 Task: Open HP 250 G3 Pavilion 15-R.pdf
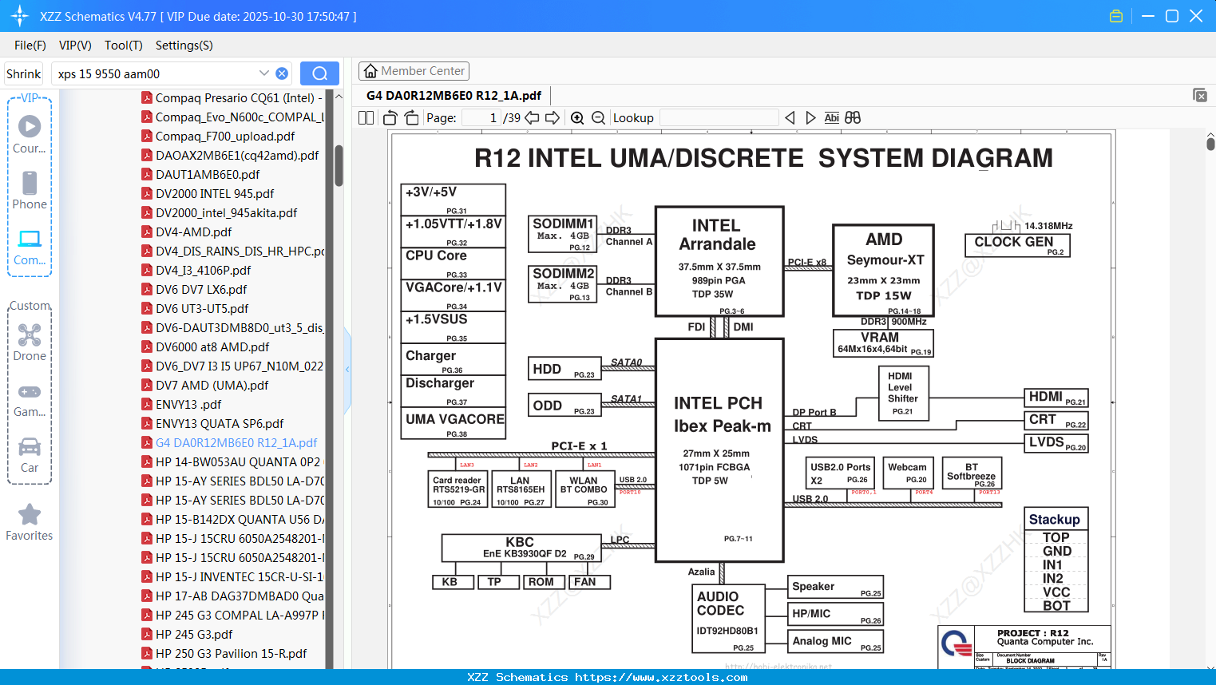click(x=224, y=653)
